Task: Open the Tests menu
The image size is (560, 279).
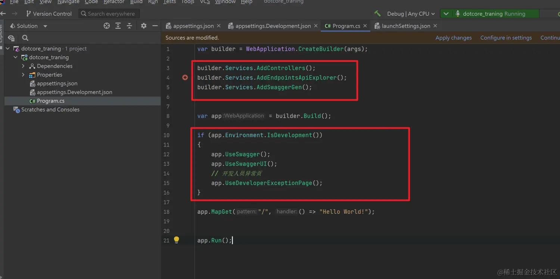Action: (x=169, y=1)
